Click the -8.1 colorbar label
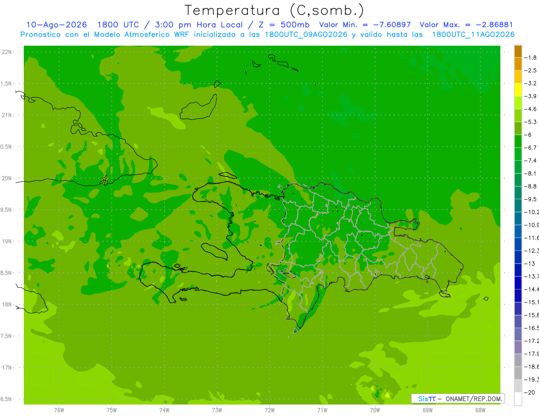539x416 pixels. pyautogui.click(x=531, y=173)
